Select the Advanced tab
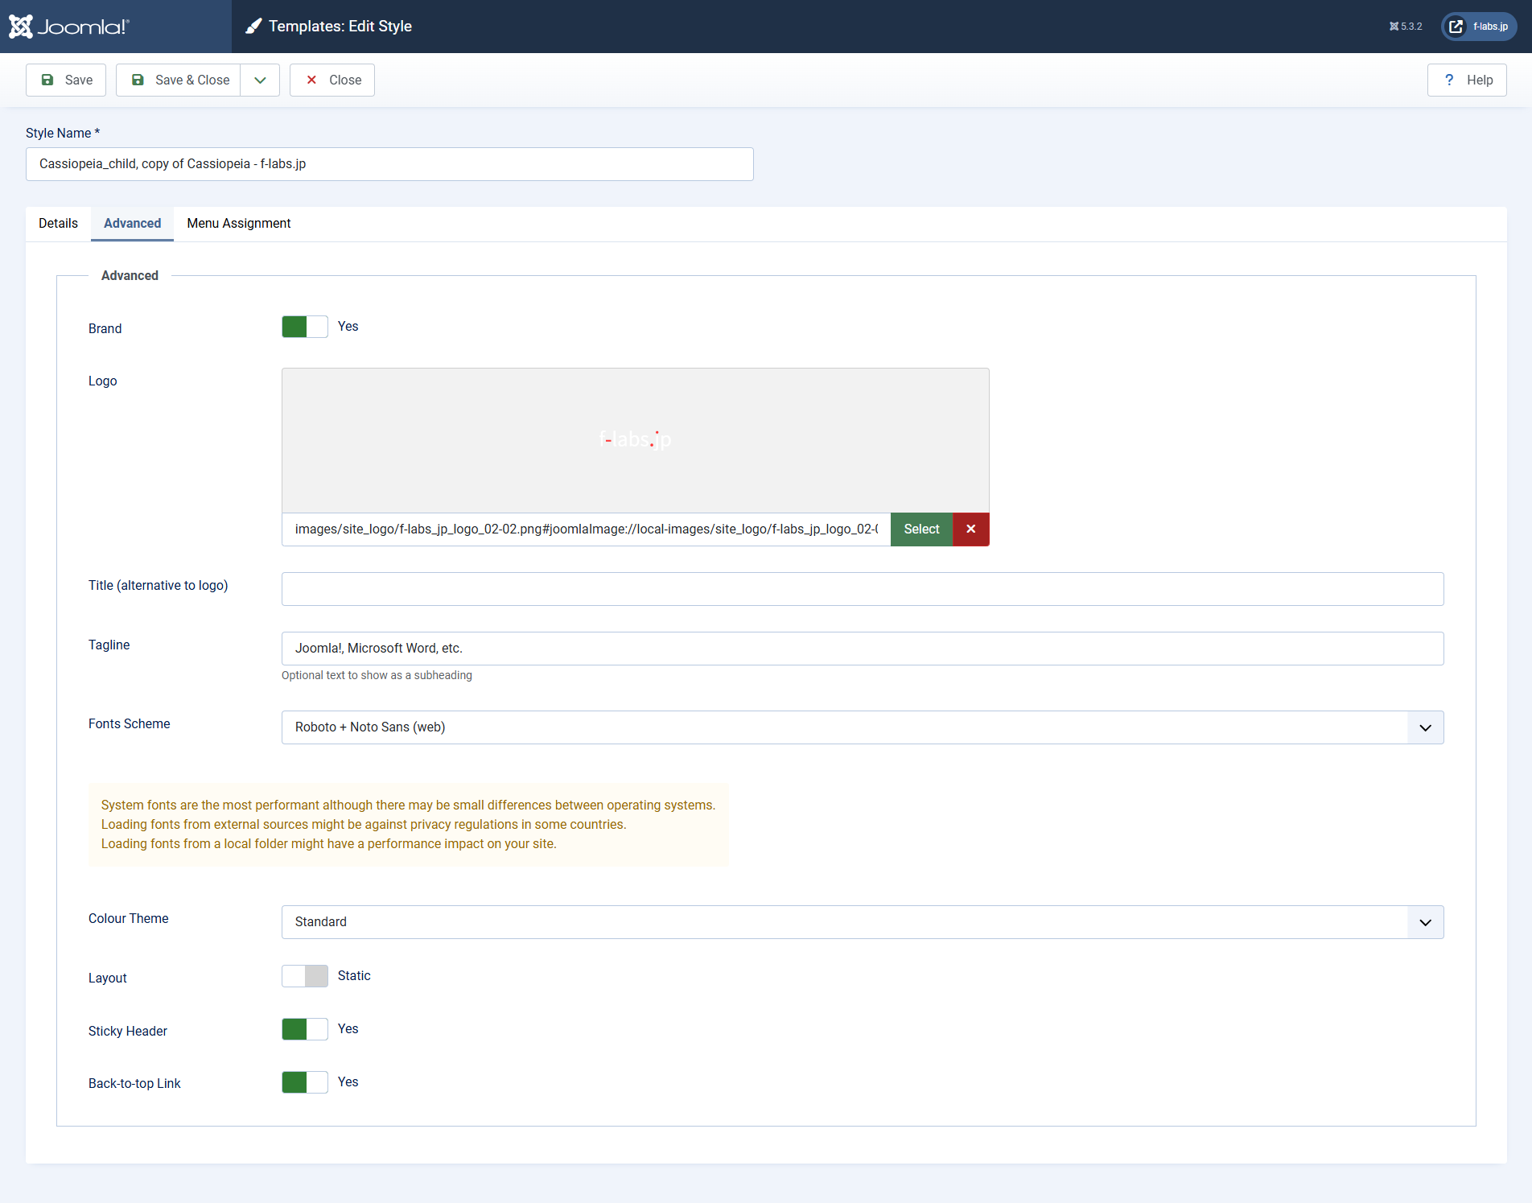 coord(132,224)
